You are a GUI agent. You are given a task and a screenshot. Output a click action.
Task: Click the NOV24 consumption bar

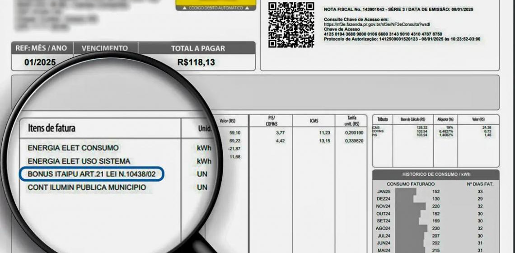coord(410,206)
